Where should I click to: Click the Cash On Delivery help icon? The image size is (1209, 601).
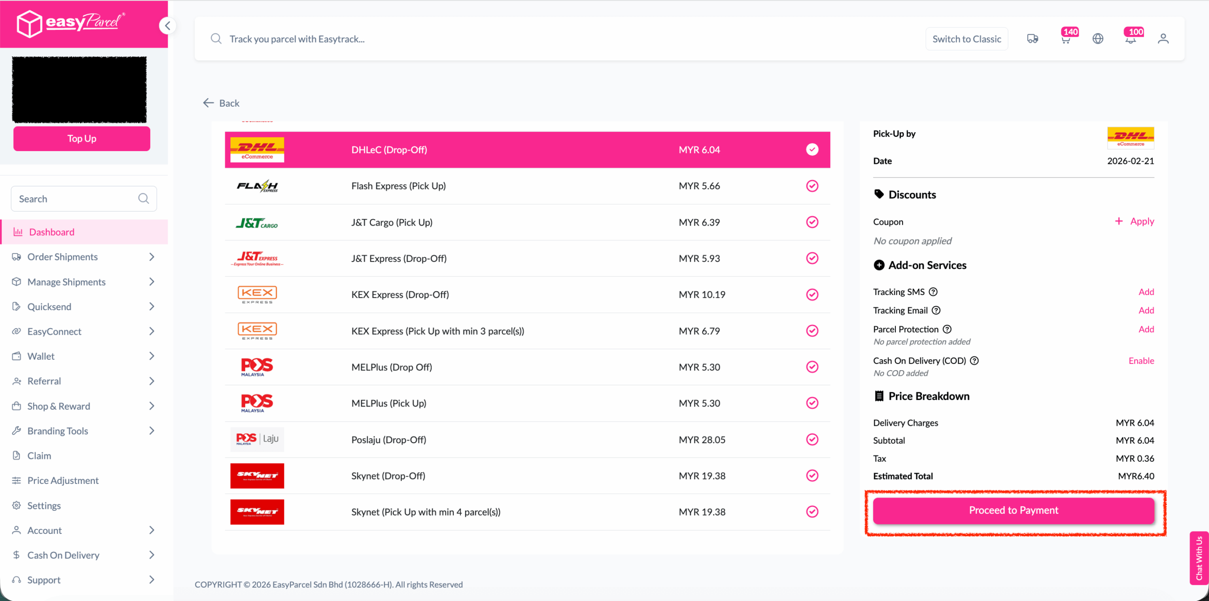[x=974, y=361]
